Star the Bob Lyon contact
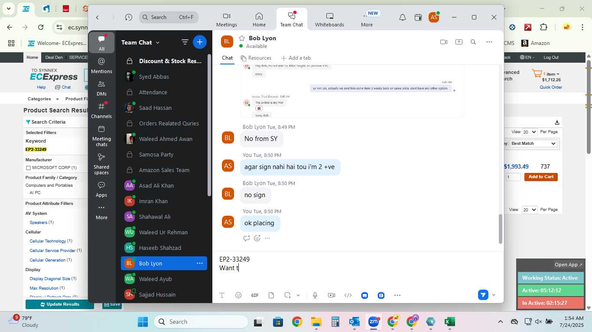This screenshot has height=332, width=592. [242, 38]
